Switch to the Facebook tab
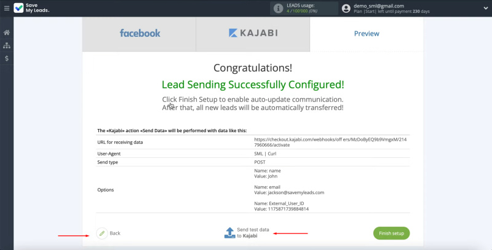 140,34
